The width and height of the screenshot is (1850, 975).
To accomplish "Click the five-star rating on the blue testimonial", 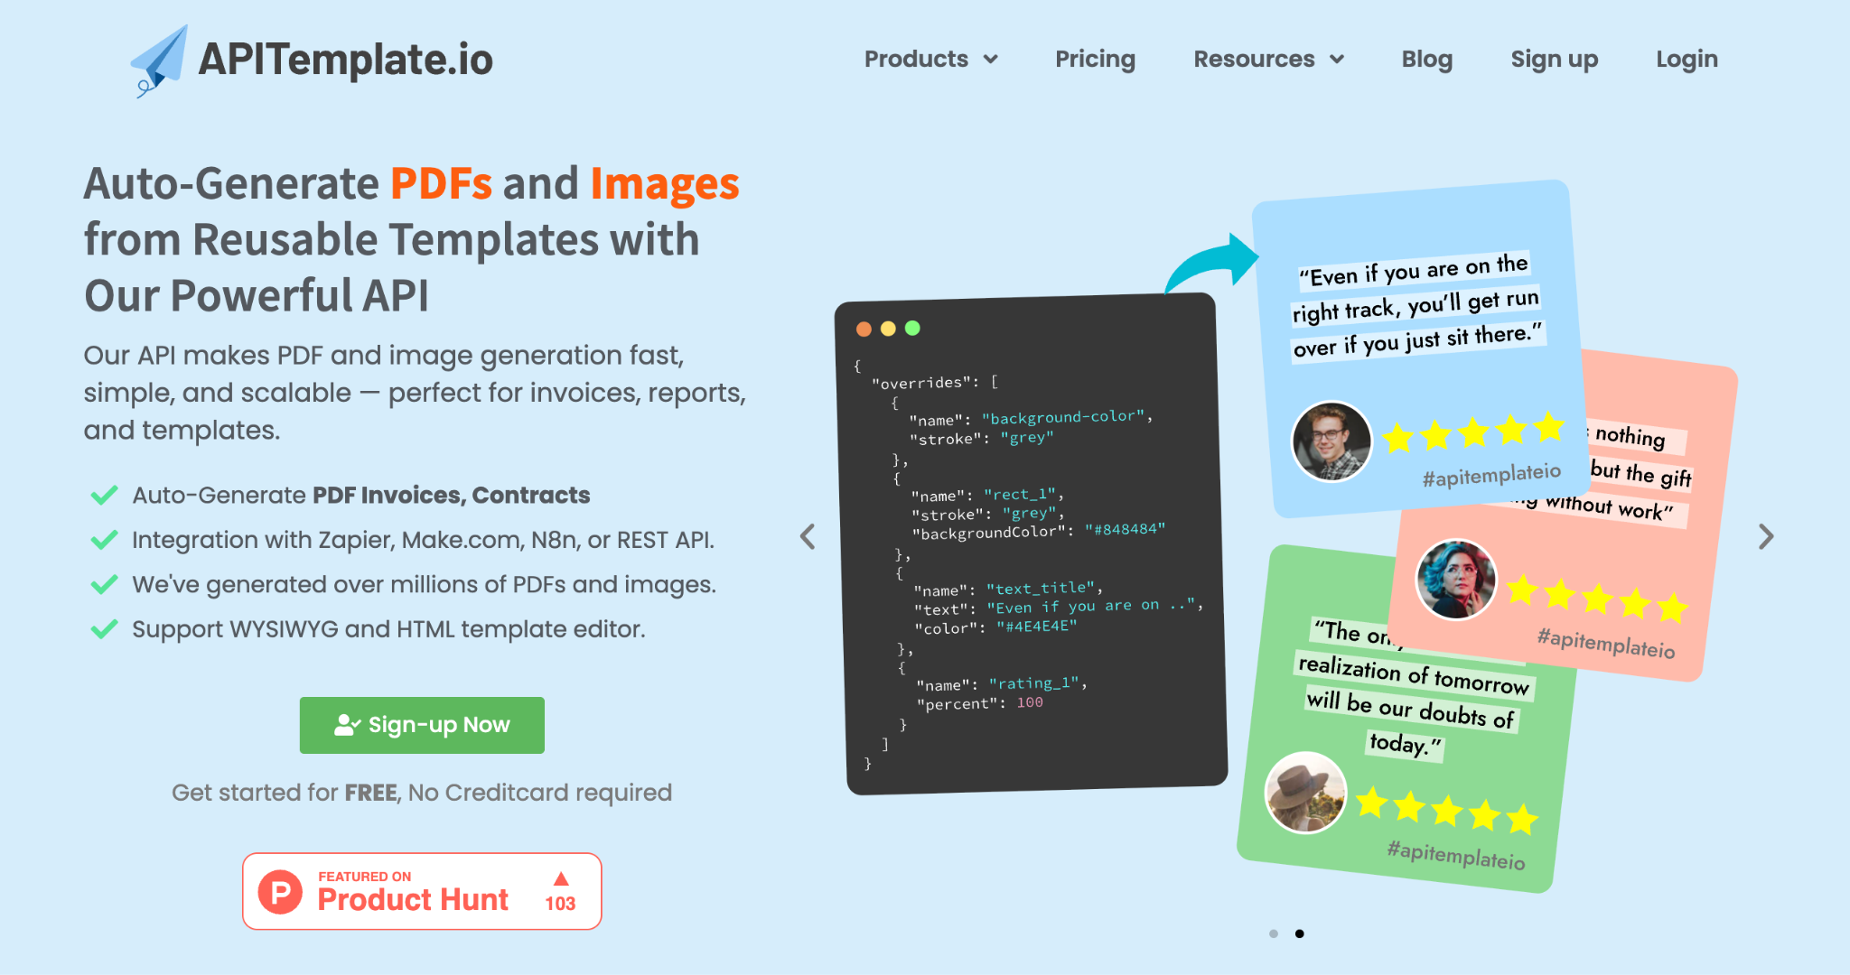I will pyautogui.click(x=1474, y=432).
